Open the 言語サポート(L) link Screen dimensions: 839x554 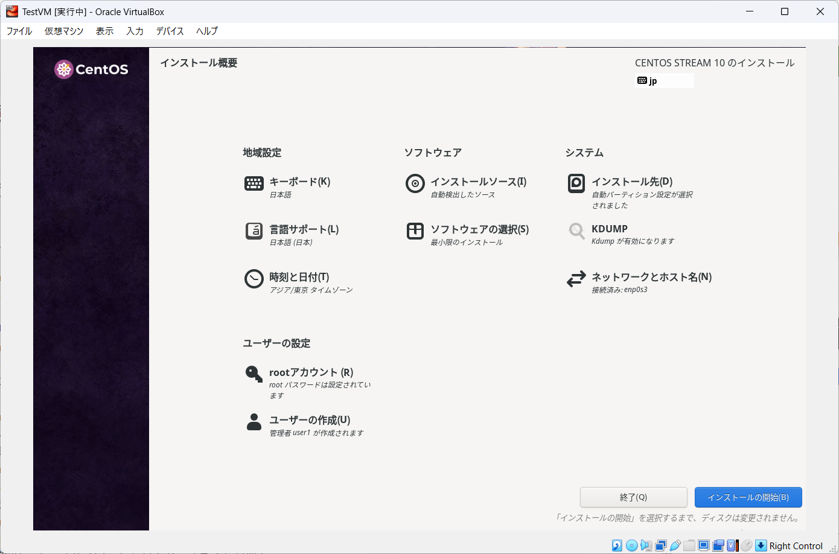click(304, 229)
